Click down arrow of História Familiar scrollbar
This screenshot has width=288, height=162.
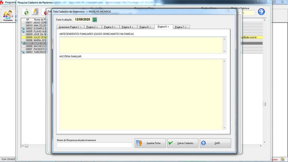coord(224,128)
